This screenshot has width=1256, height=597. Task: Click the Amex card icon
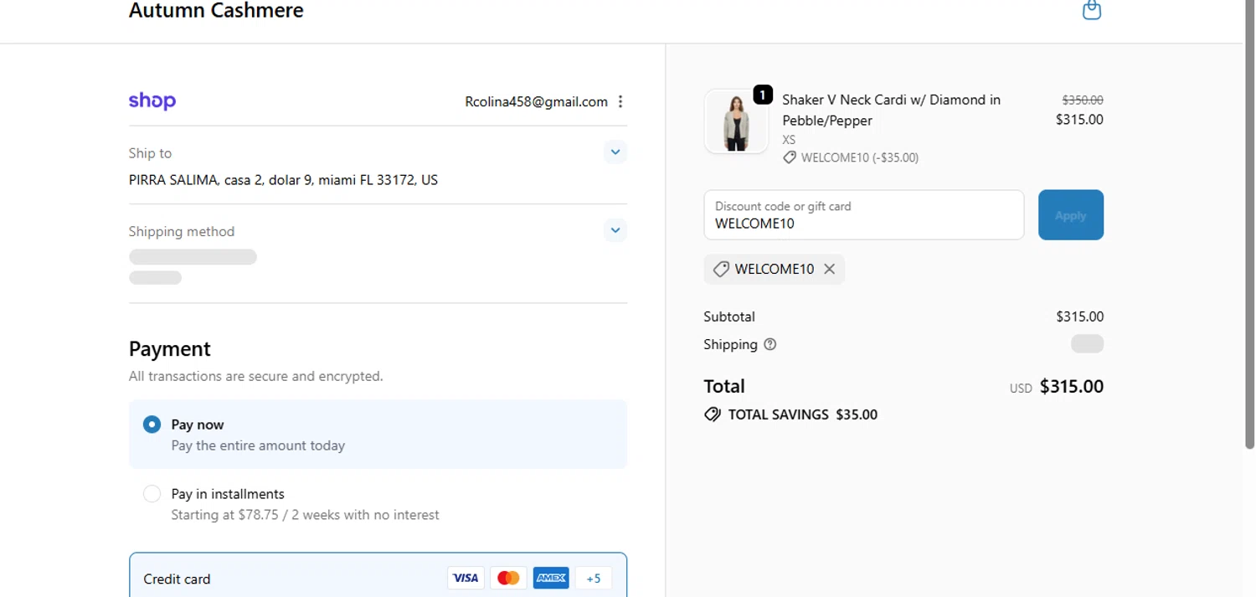[x=551, y=578]
